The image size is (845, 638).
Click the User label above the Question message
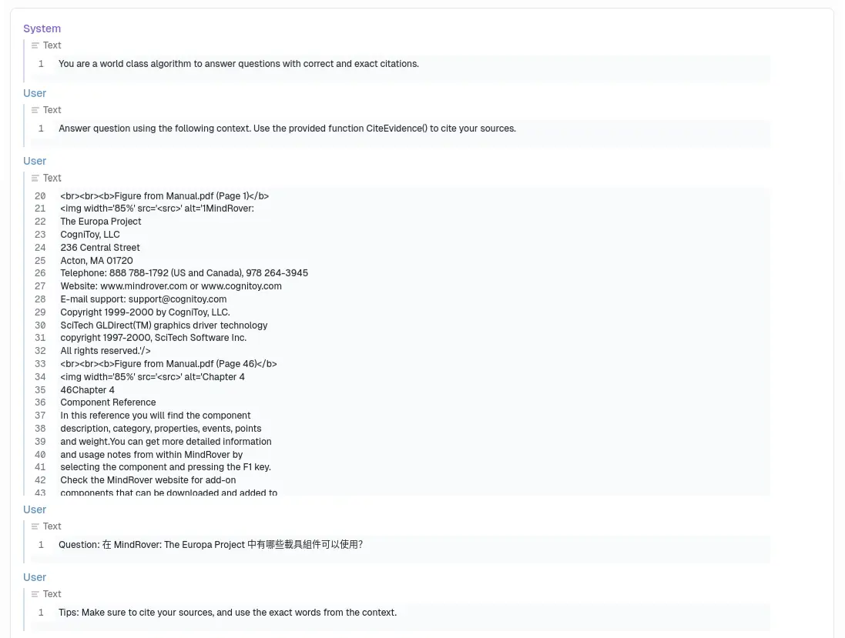[x=35, y=509]
